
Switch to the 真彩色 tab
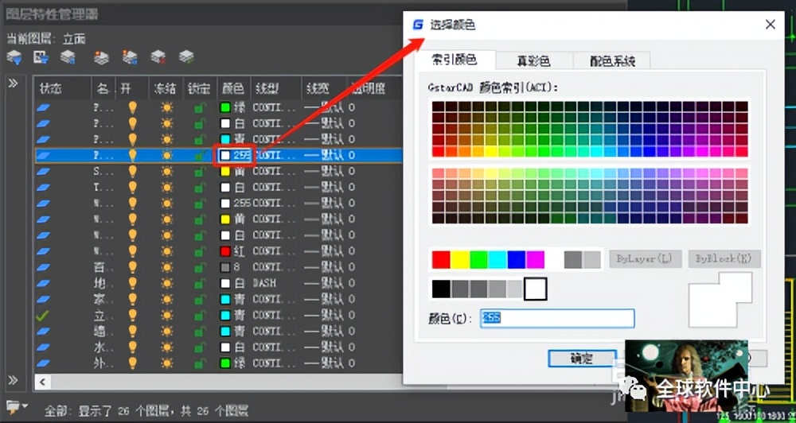(533, 61)
